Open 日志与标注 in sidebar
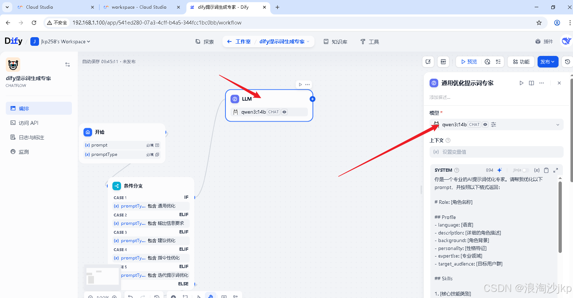 pos(39,137)
